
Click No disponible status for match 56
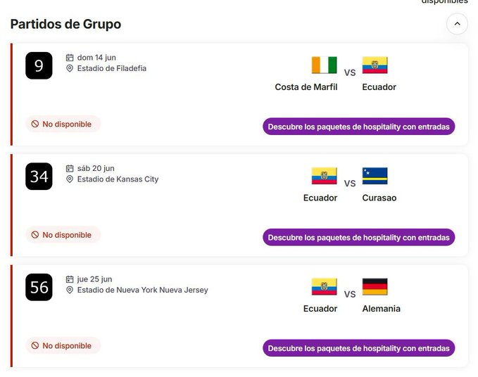pos(62,346)
